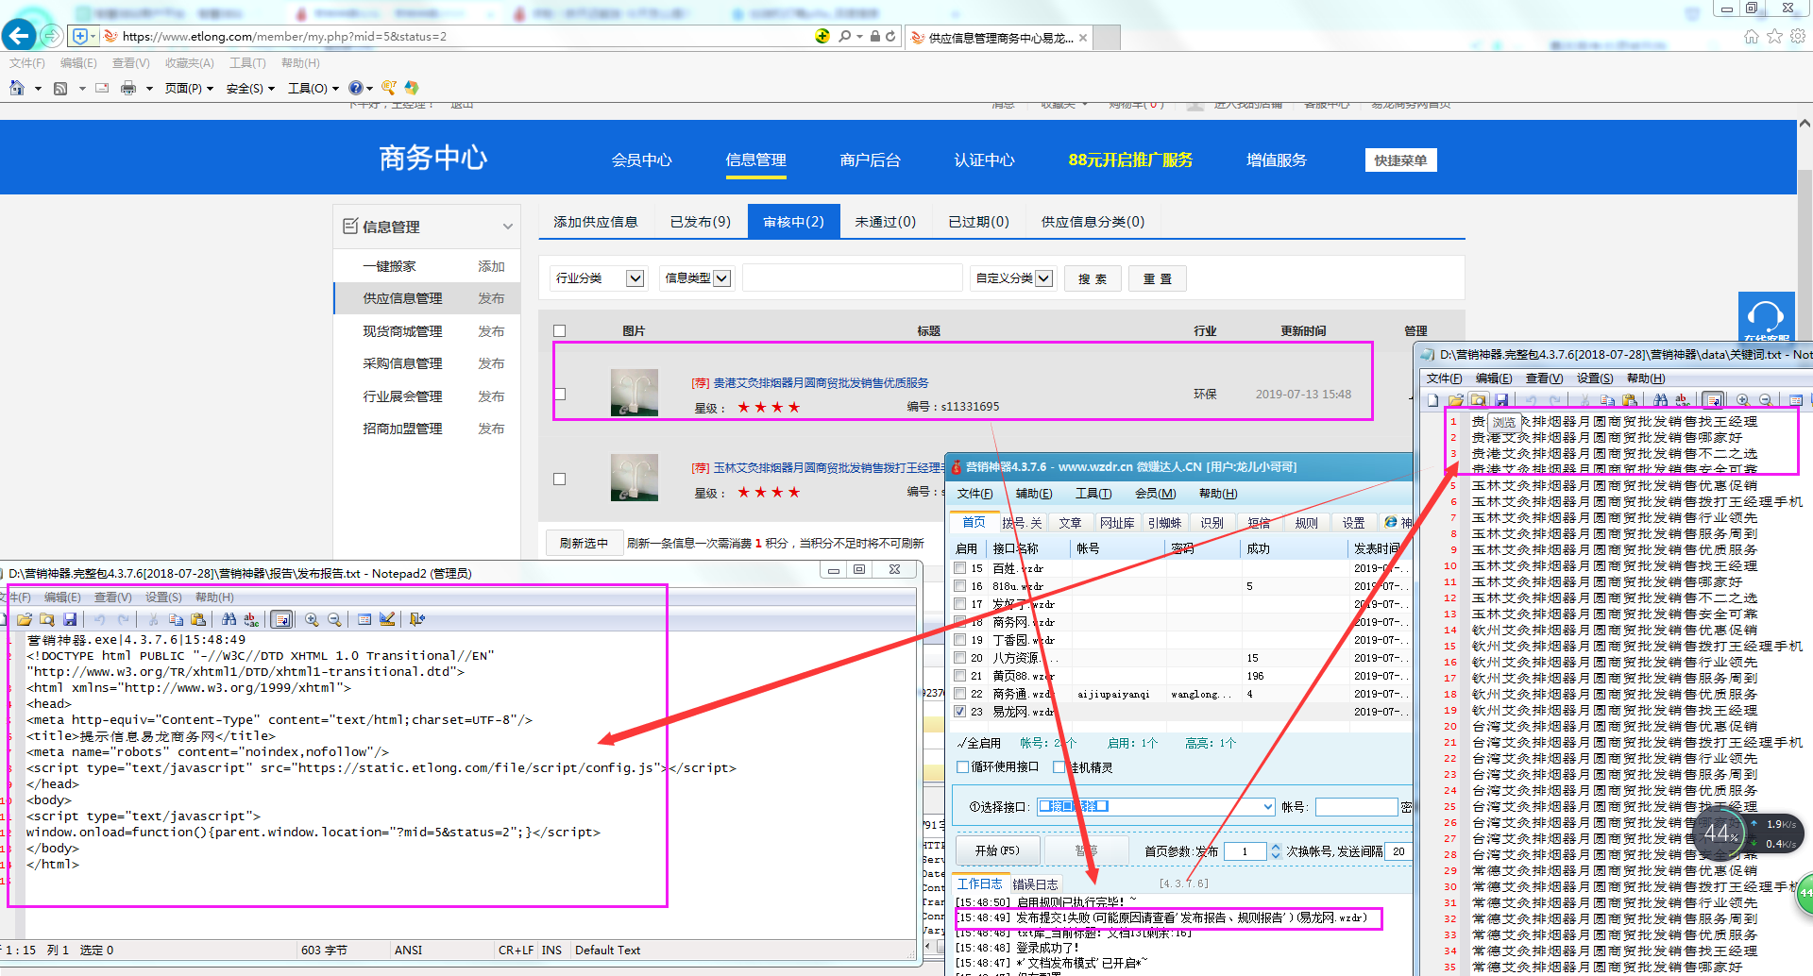Click the 首页参数 number stepper arrows
This screenshot has height=976, width=1813.
coord(1276,850)
